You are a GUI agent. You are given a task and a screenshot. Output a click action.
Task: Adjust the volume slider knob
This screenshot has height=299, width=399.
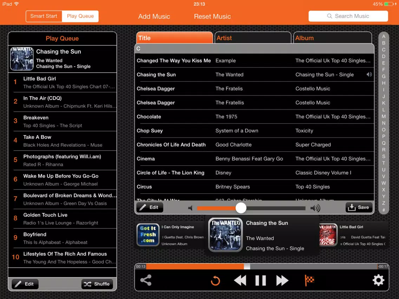tap(241, 208)
